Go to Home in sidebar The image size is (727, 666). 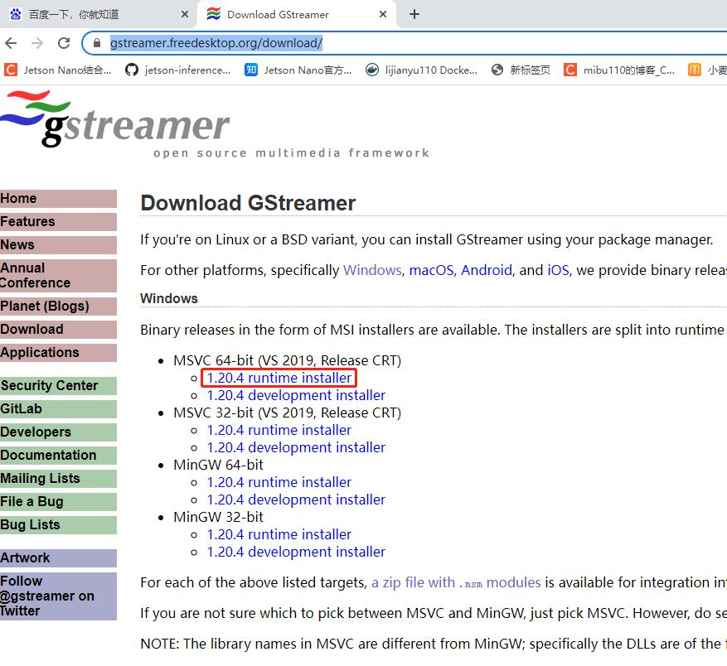tap(58, 198)
